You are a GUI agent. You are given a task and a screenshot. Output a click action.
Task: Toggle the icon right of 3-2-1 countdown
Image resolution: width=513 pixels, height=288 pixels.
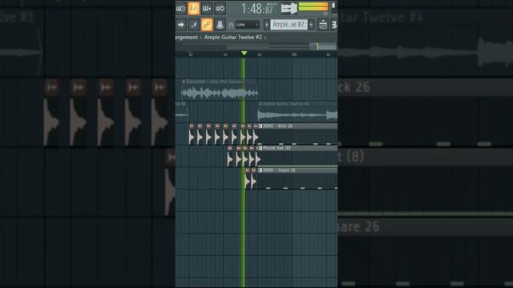[x=207, y=9]
